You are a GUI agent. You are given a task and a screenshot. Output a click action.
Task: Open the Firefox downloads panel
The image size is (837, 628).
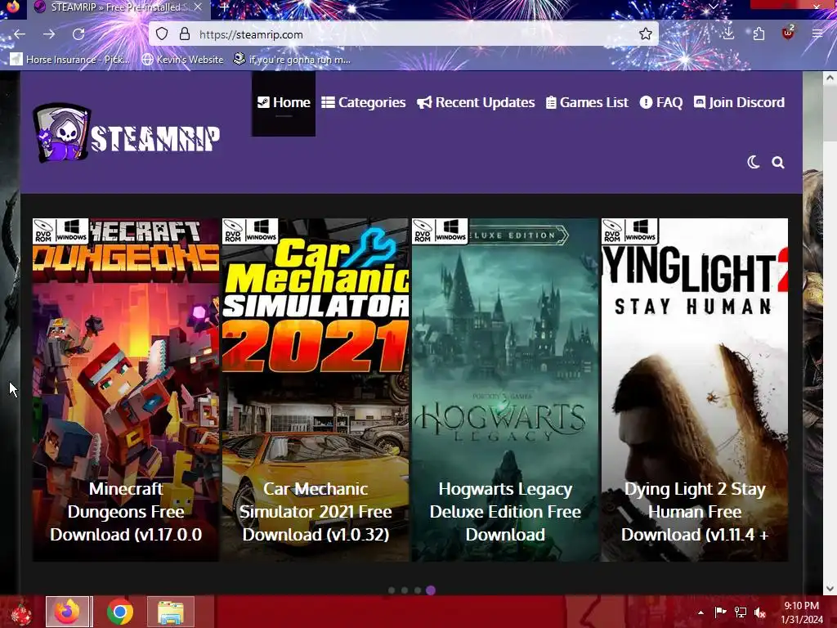728,34
